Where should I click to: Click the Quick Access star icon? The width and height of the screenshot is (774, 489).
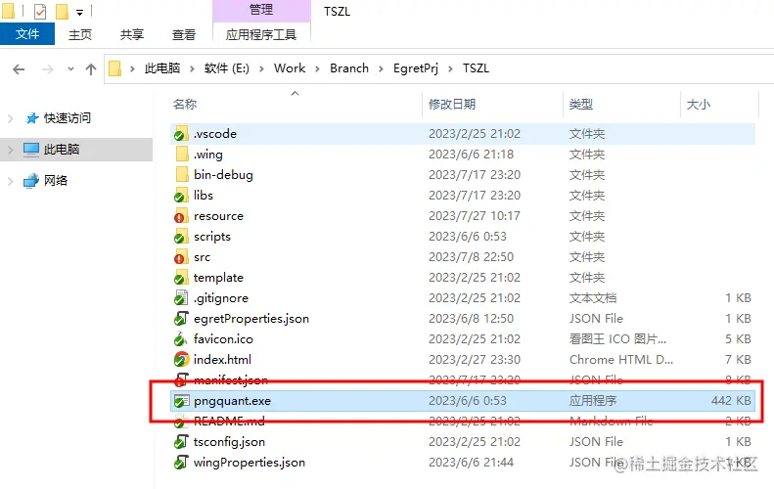(x=32, y=118)
